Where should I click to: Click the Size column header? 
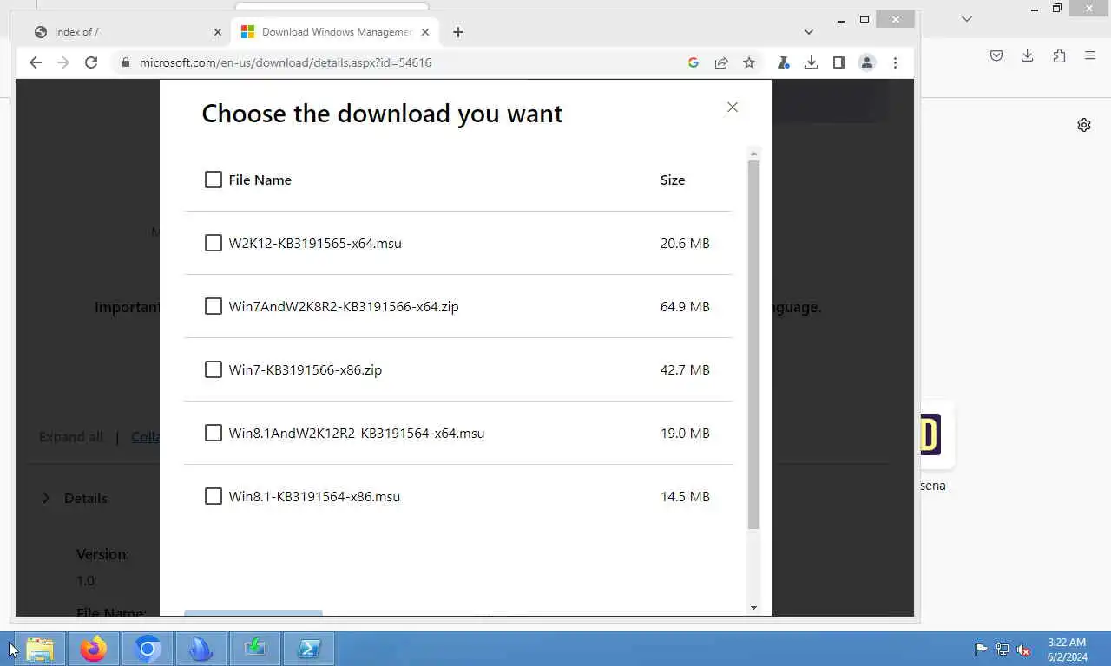point(673,180)
